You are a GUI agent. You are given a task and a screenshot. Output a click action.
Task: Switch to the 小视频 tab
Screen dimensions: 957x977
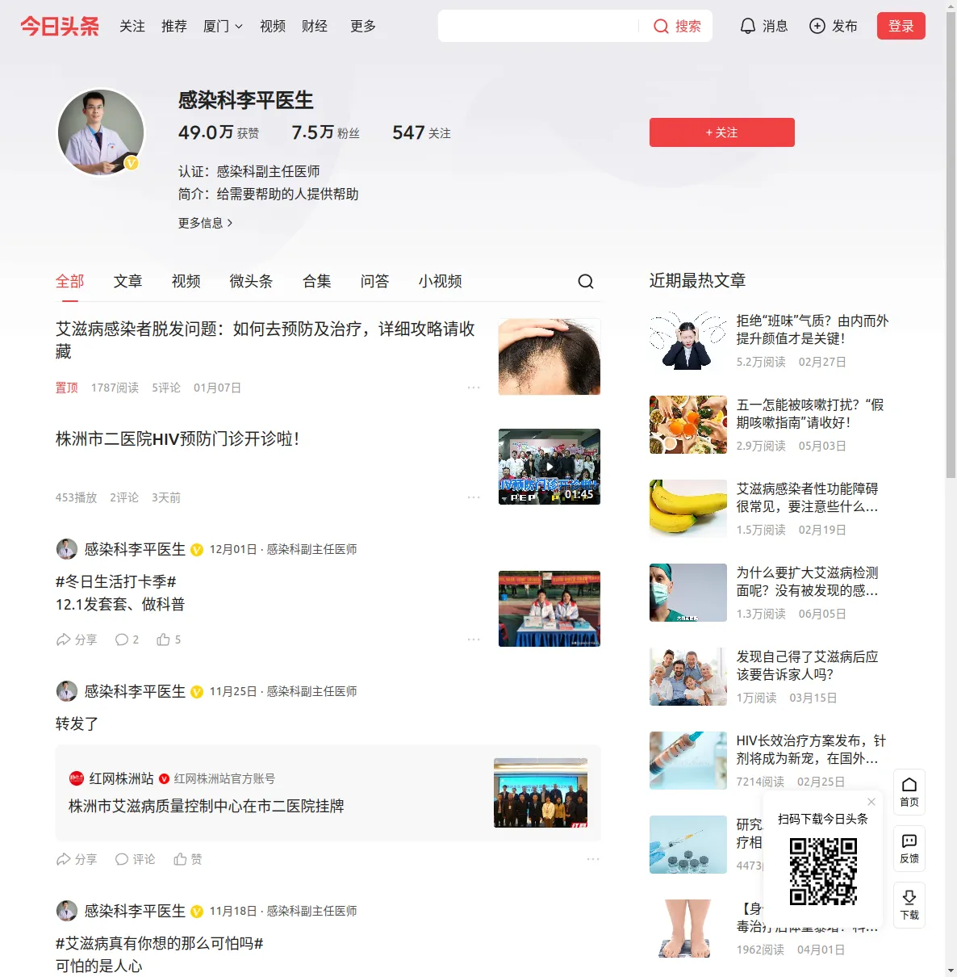[x=440, y=281]
